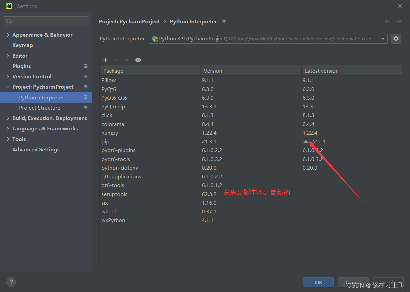
Task: Expand the Appearance & Behavior section
Action: (x=8, y=35)
